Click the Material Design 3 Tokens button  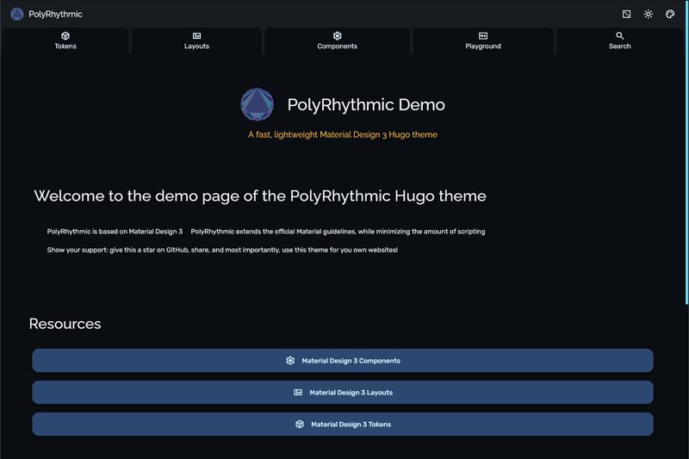pyautogui.click(x=343, y=425)
